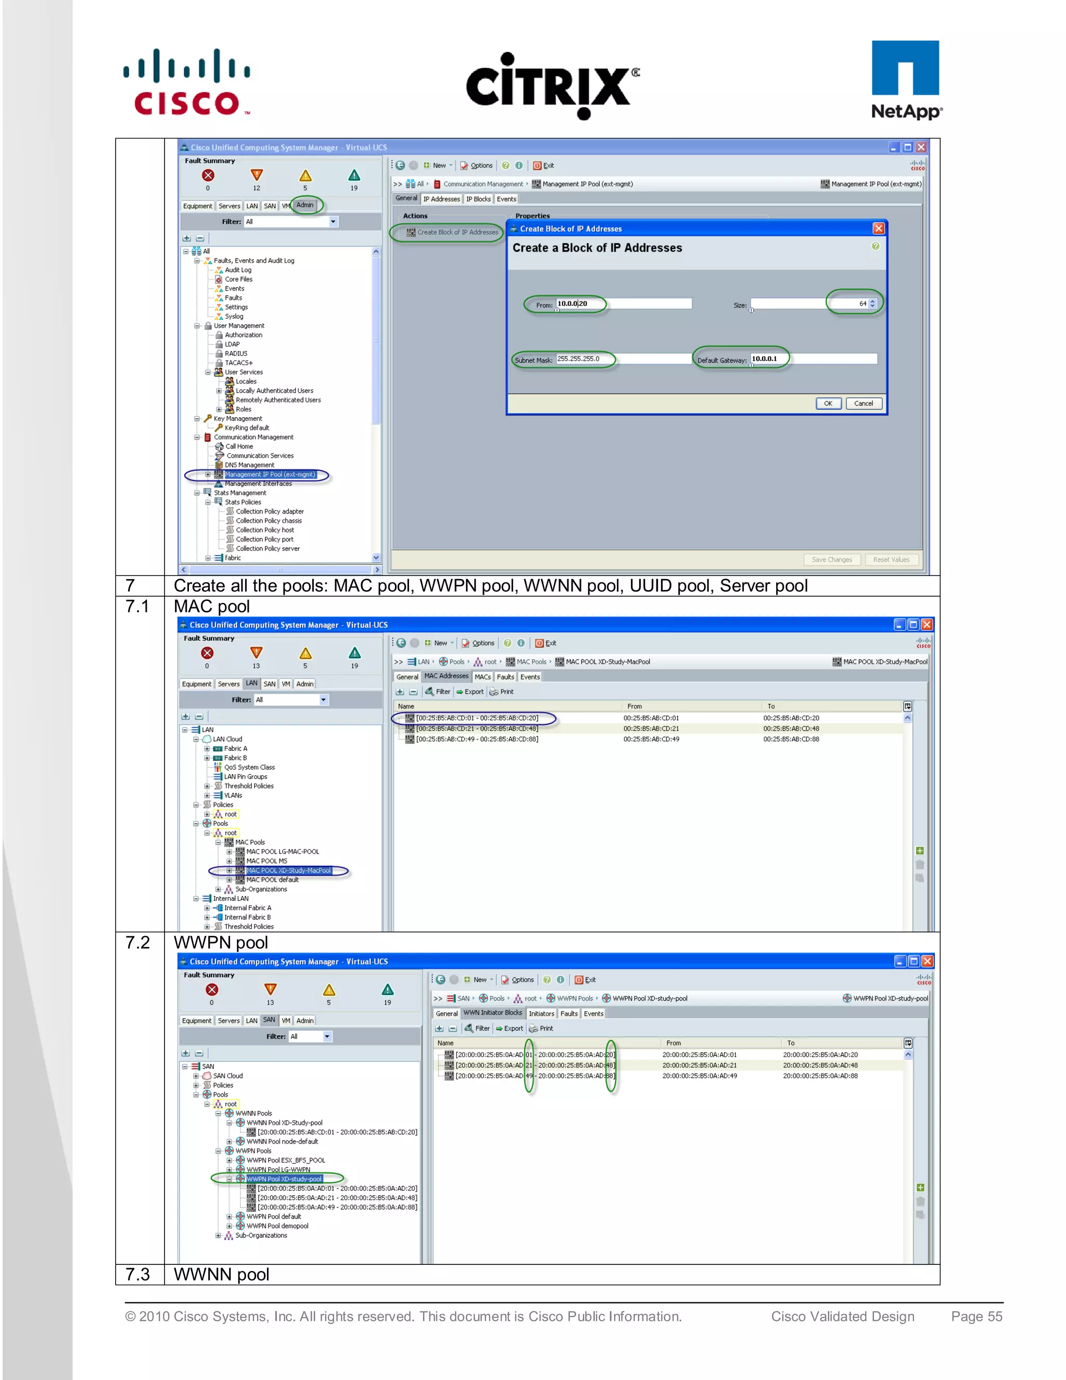Click the Size stepper arrows

pyautogui.click(x=872, y=304)
